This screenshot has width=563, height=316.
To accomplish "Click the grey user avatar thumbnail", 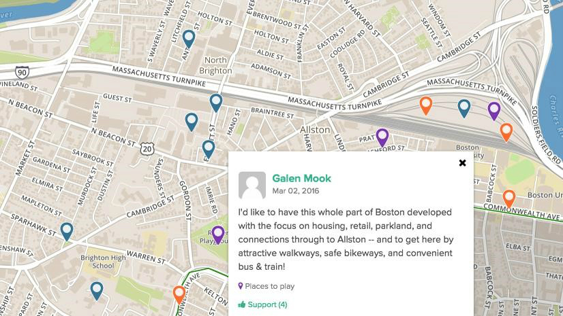I will [252, 186].
